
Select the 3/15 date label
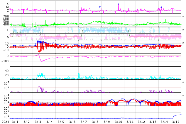[x=176, y=122]
